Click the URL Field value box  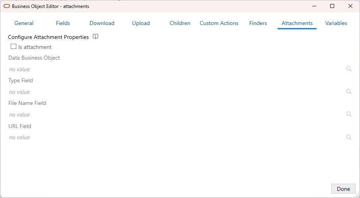176,137
